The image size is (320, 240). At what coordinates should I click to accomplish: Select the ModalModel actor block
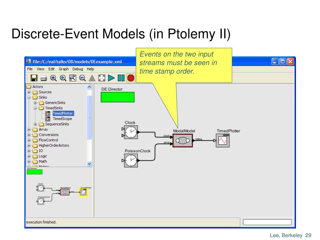(x=182, y=141)
